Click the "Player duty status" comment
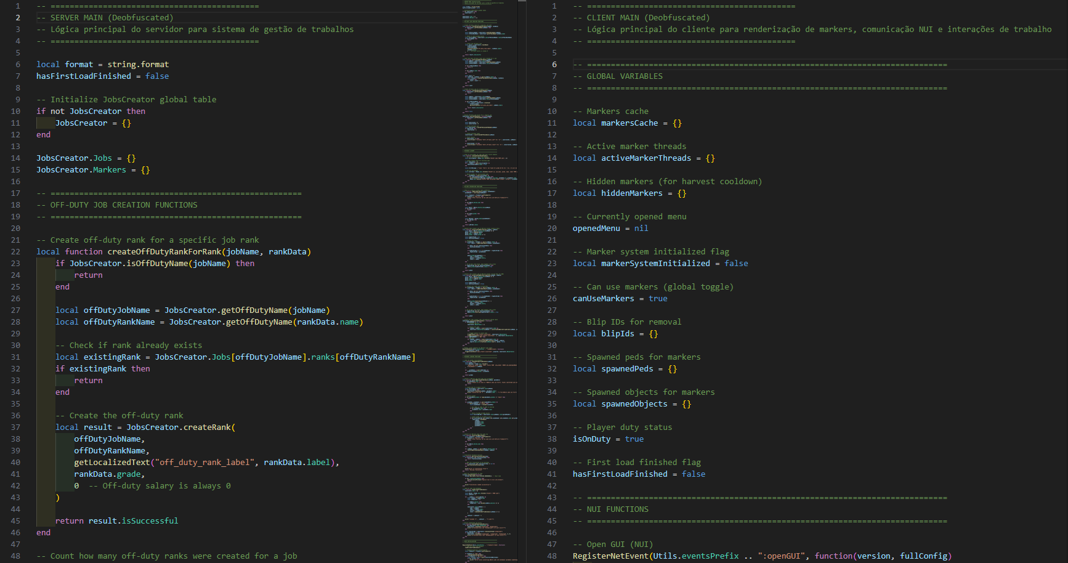1068x563 pixels. pyautogui.click(x=623, y=427)
